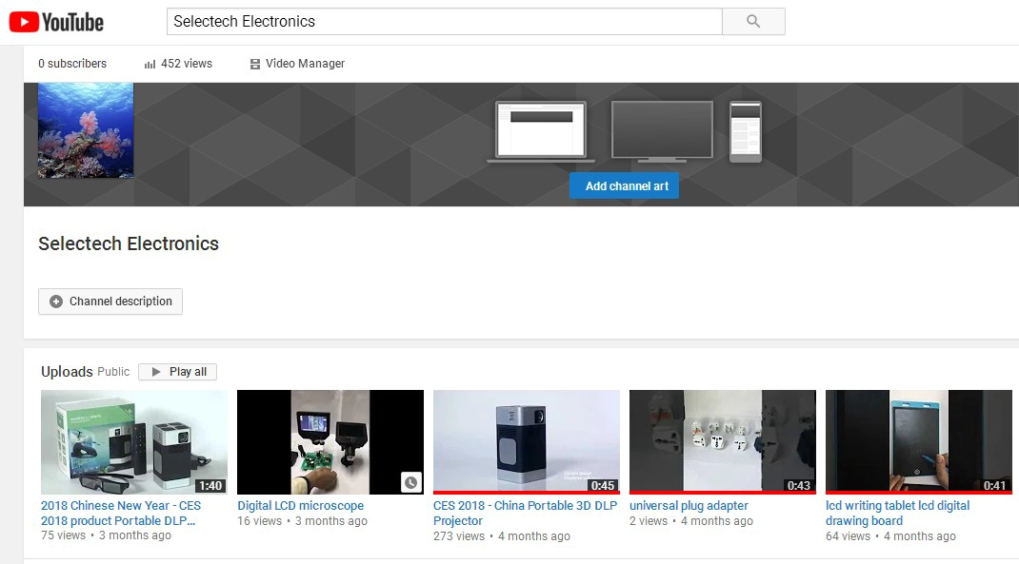Viewport: 1019px width, 564px height.
Task: Click Watch Later clock on microscope video
Action: point(411,482)
